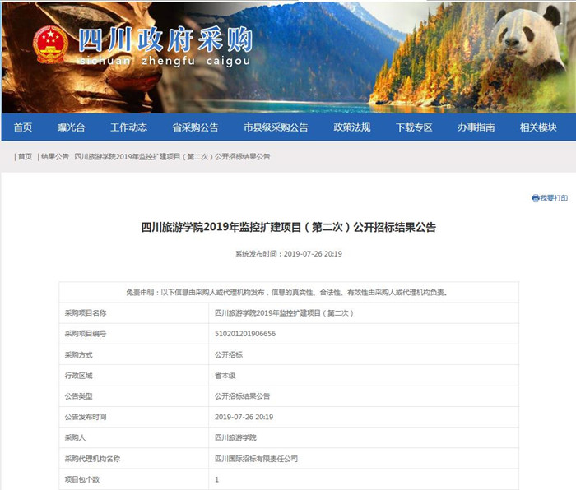The height and width of the screenshot is (490, 576).
Task: Go to 首页 via the breadcrumb
Action: click(x=25, y=157)
